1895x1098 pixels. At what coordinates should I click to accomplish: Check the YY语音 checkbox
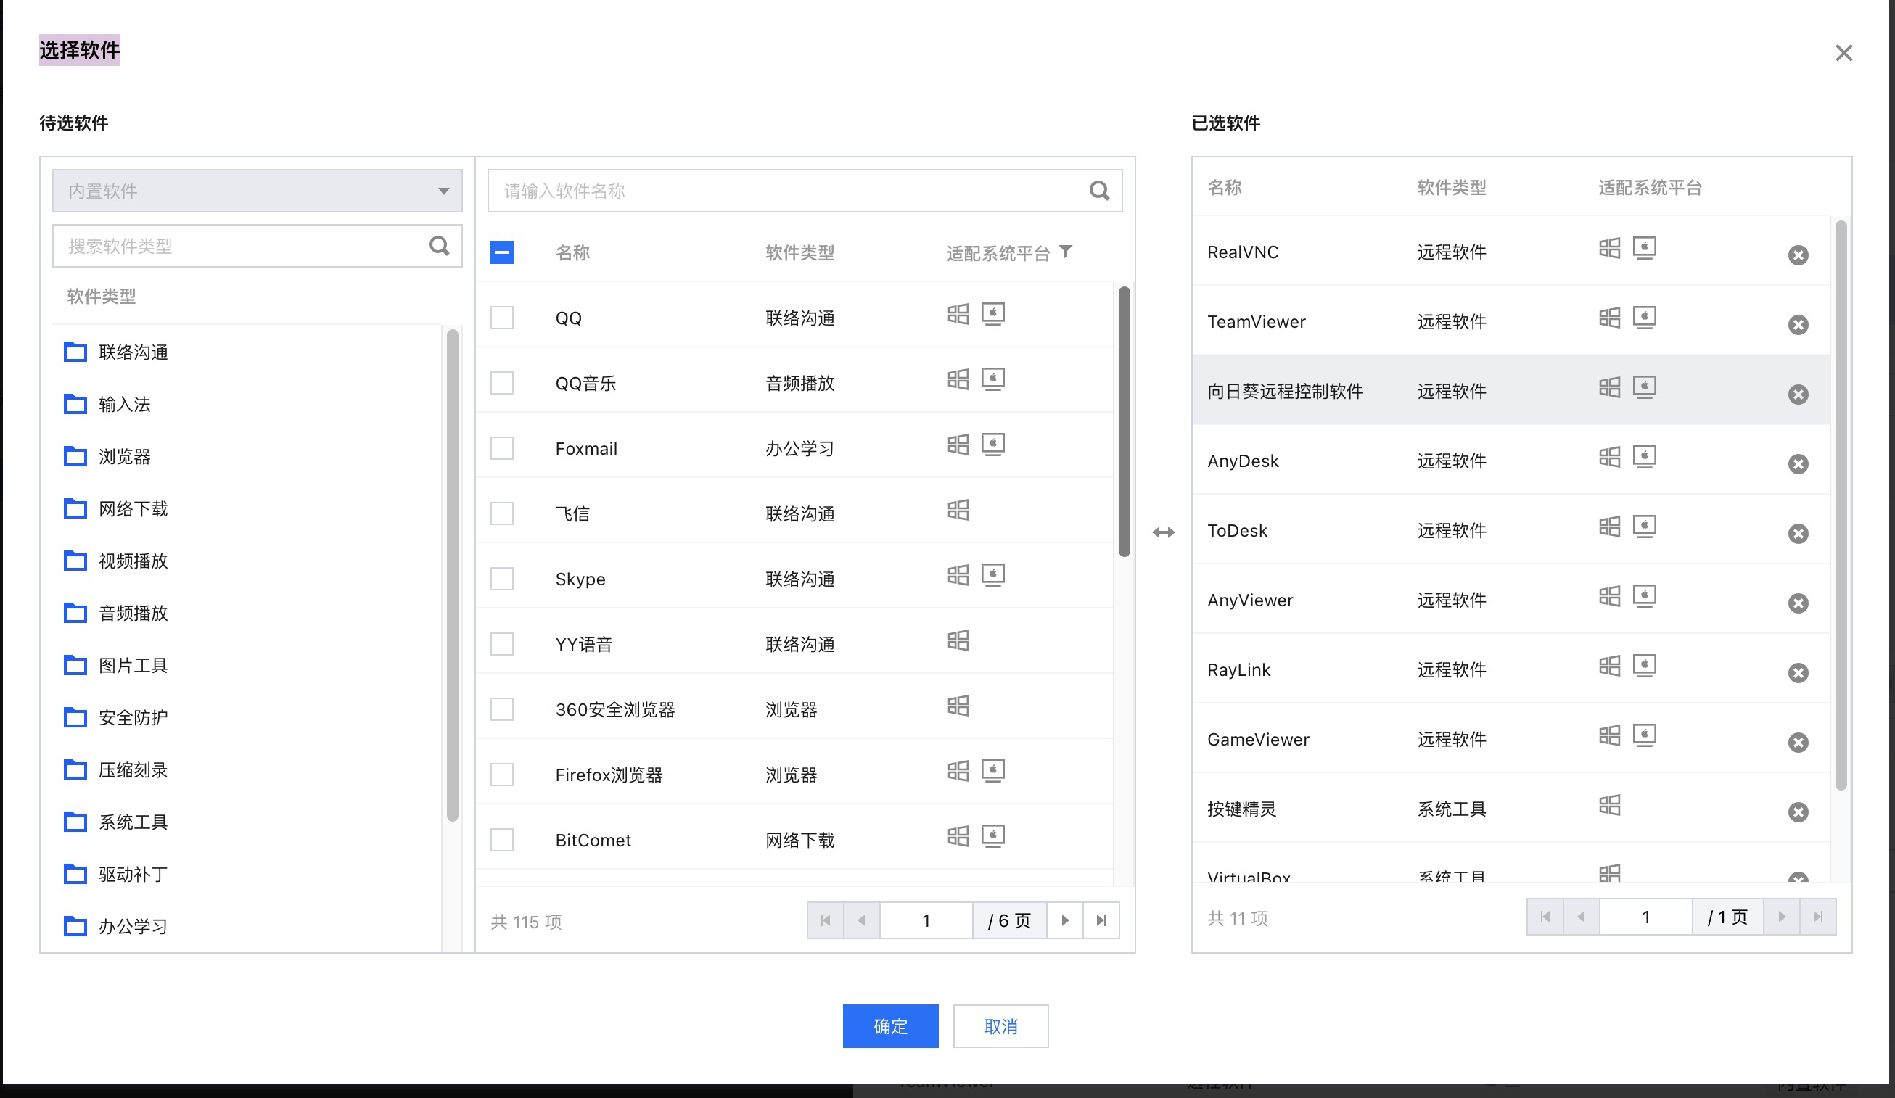click(x=501, y=644)
